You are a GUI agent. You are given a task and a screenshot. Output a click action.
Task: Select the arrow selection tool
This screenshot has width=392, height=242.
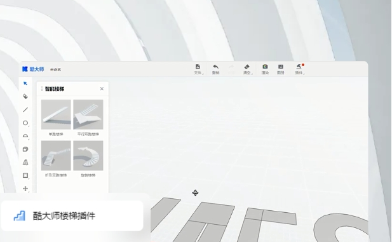tap(25, 83)
